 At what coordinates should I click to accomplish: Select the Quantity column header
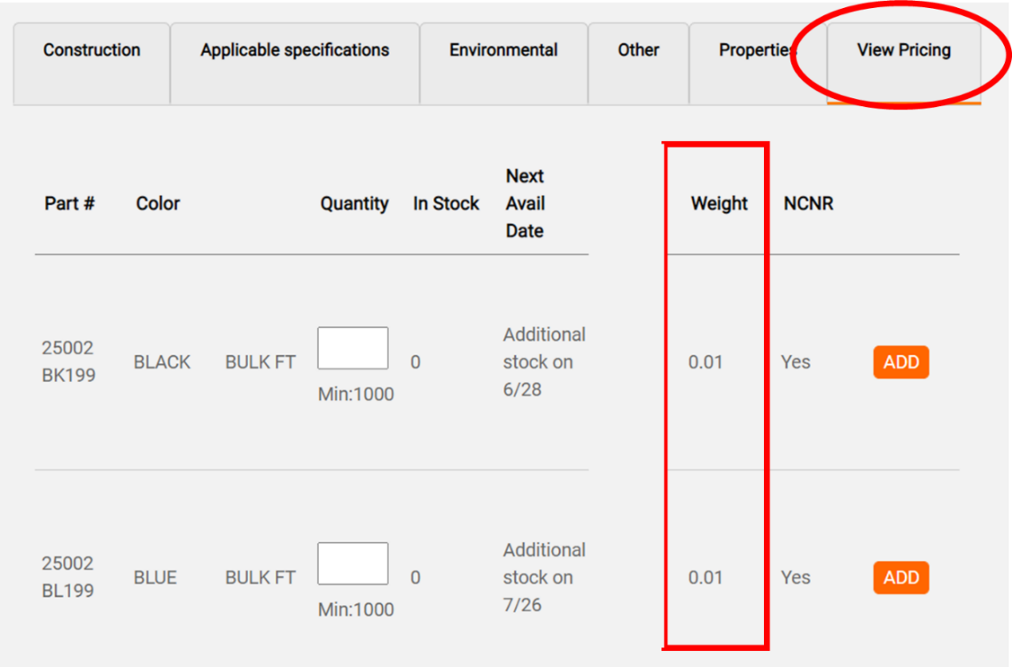coord(354,204)
